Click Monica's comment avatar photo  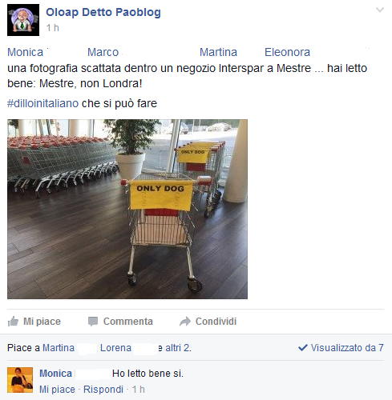click(x=20, y=380)
